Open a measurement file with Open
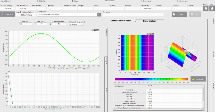Viewport: 215px width, 112px height. tap(179, 14)
